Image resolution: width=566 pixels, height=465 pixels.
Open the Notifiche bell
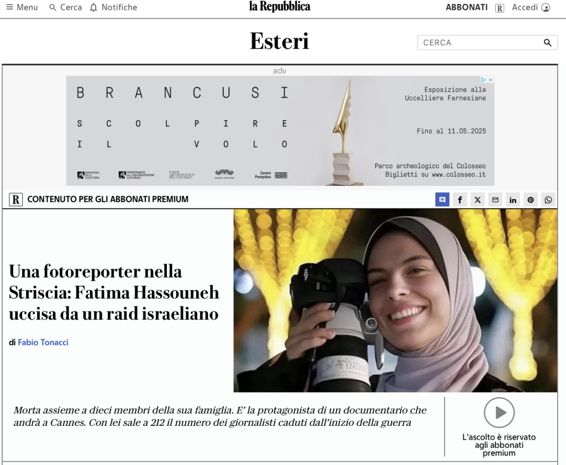coord(113,7)
